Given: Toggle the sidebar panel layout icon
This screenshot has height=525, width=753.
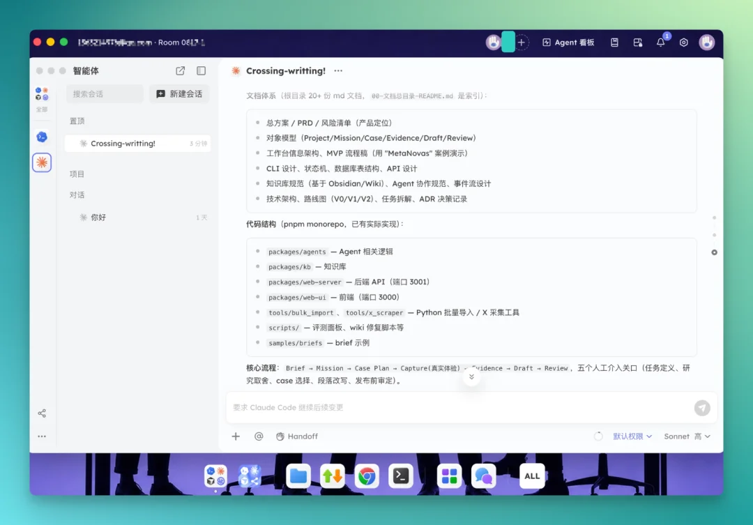Looking at the screenshot, I should tap(201, 70).
